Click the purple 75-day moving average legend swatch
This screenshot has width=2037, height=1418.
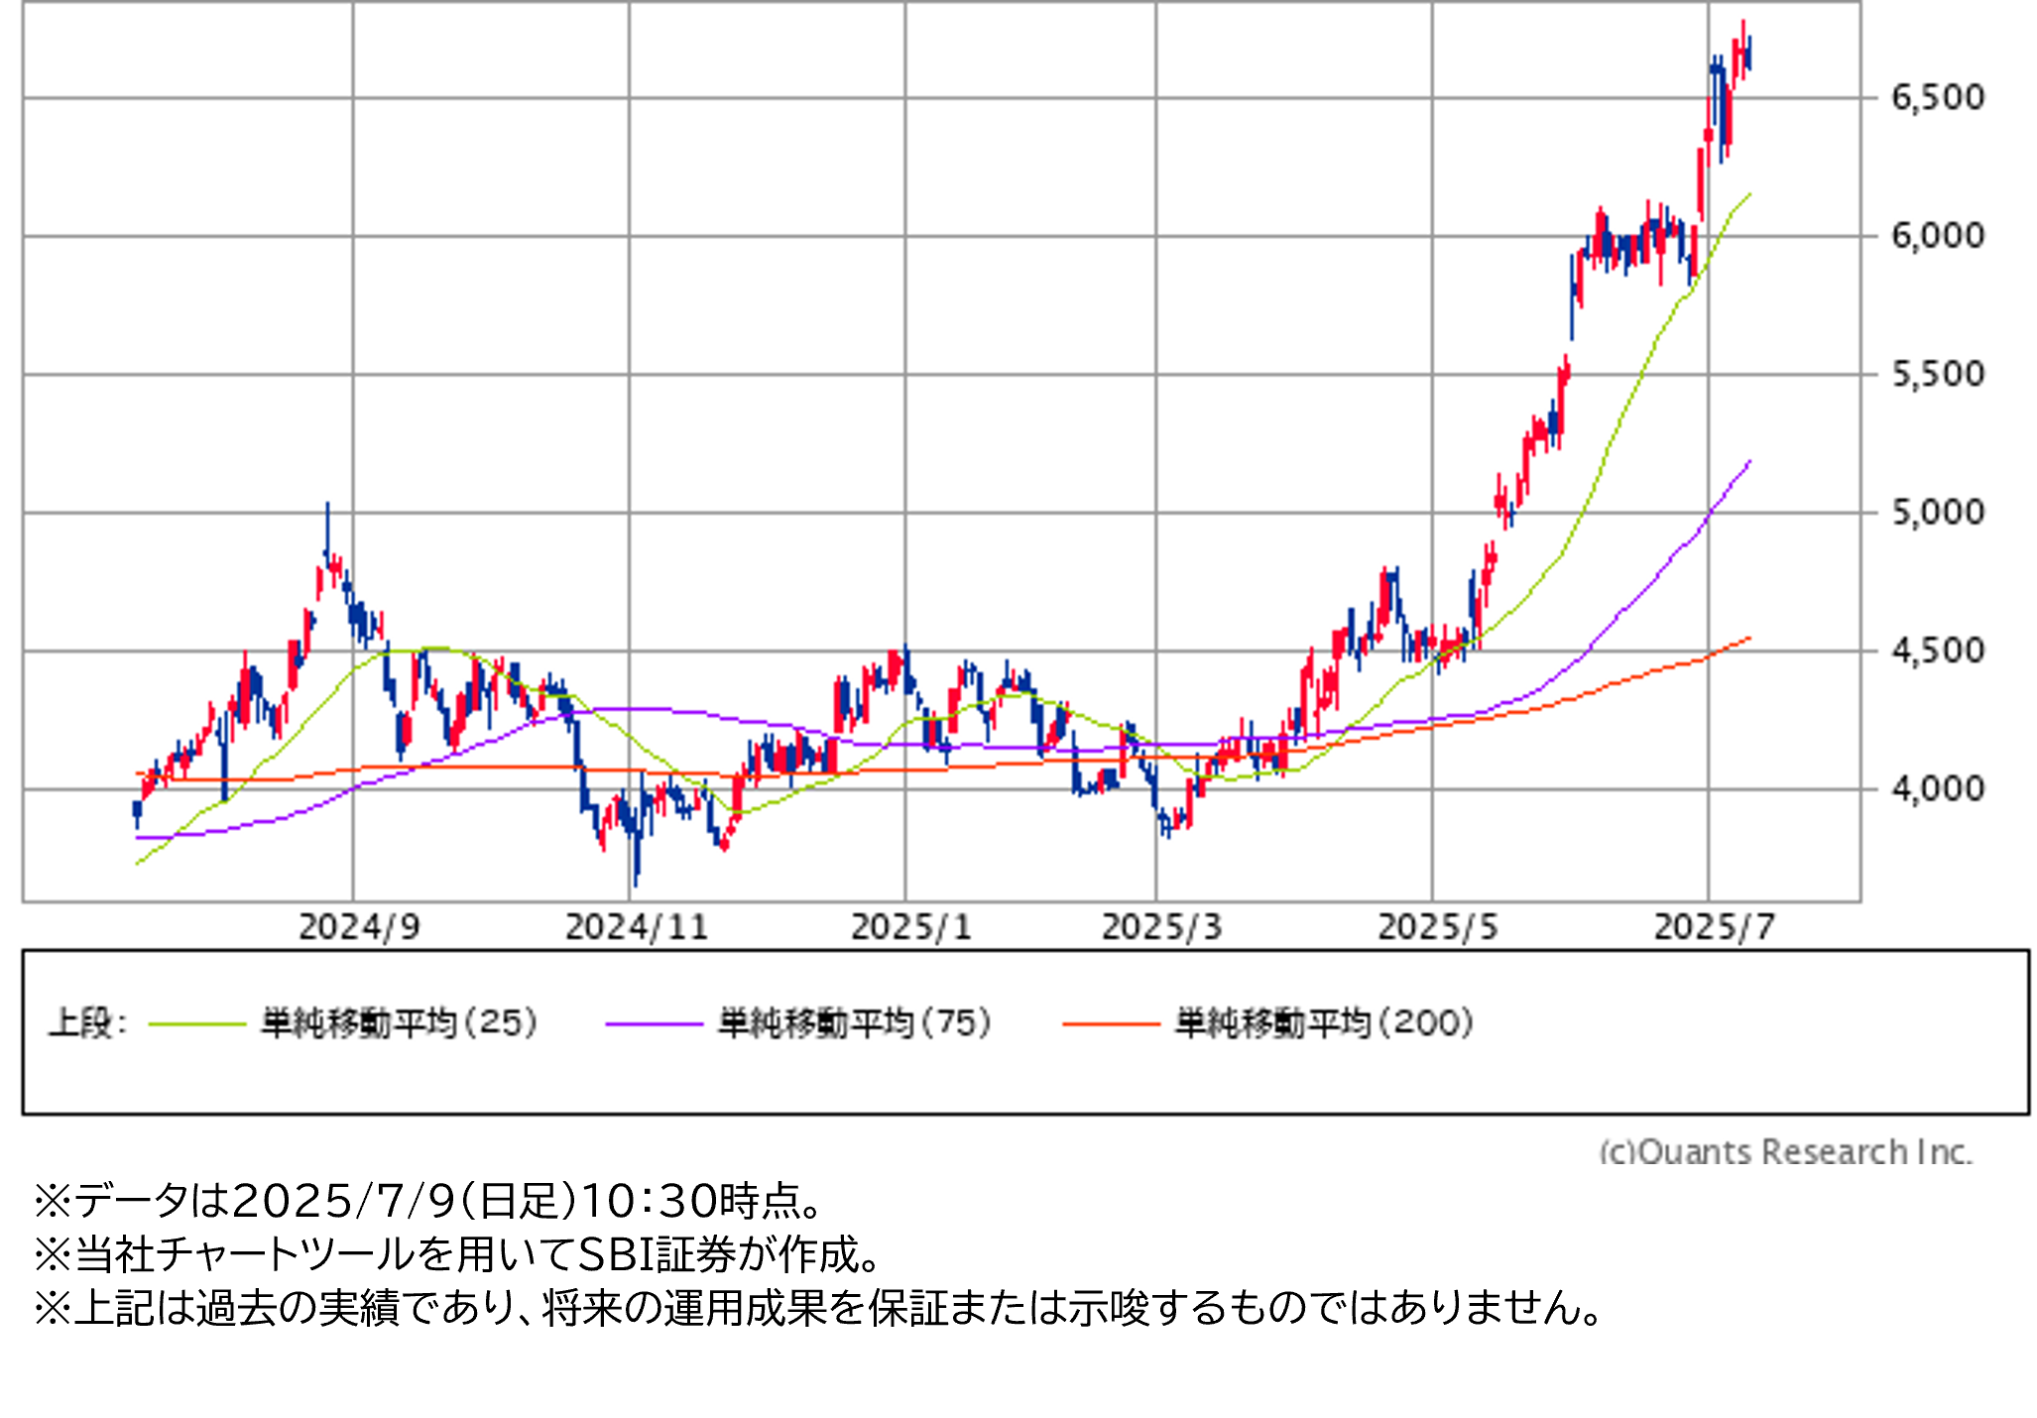coord(654,1024)
